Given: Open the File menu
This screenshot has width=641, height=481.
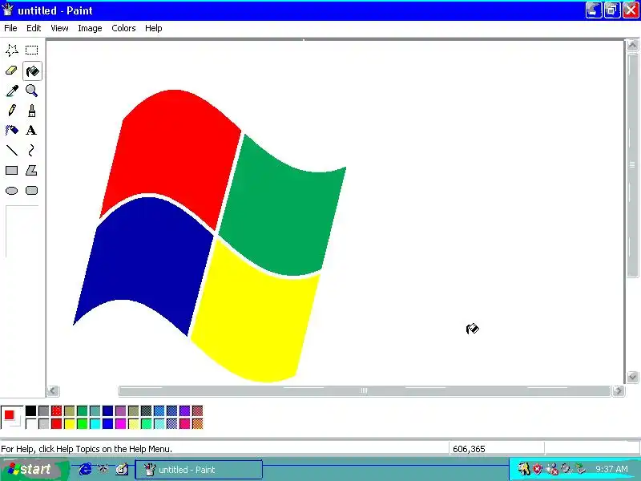Looking at the screenshot, I should coord(10,28).
